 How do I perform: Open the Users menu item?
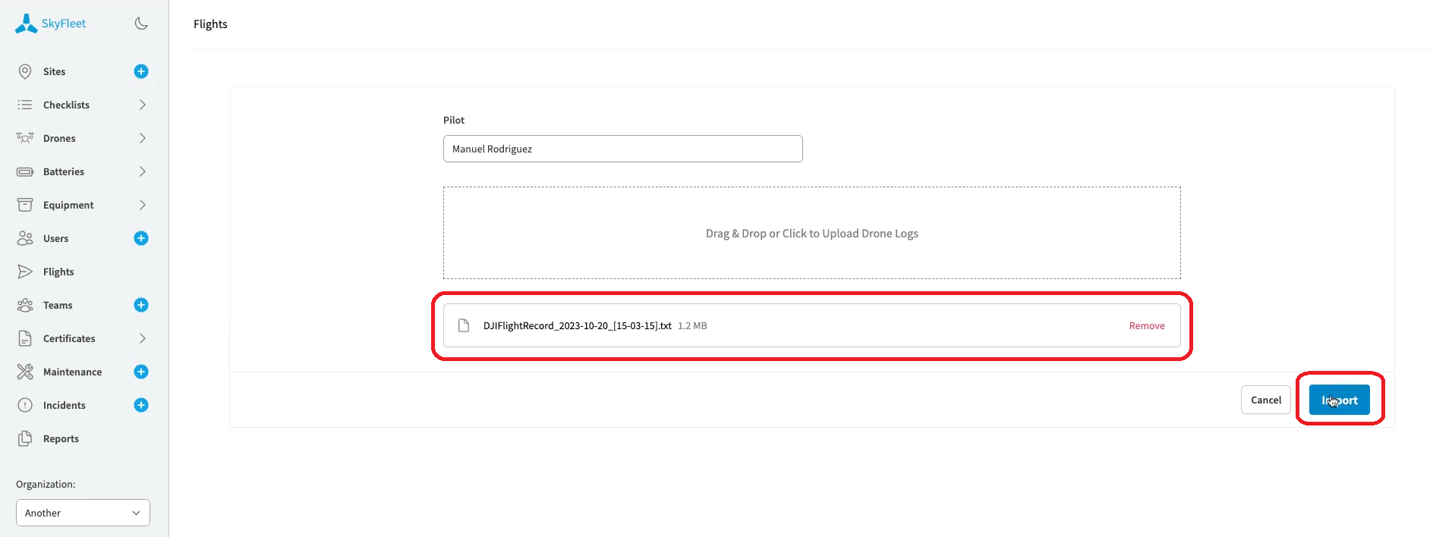pyautogui.click(x=55, y=238)
